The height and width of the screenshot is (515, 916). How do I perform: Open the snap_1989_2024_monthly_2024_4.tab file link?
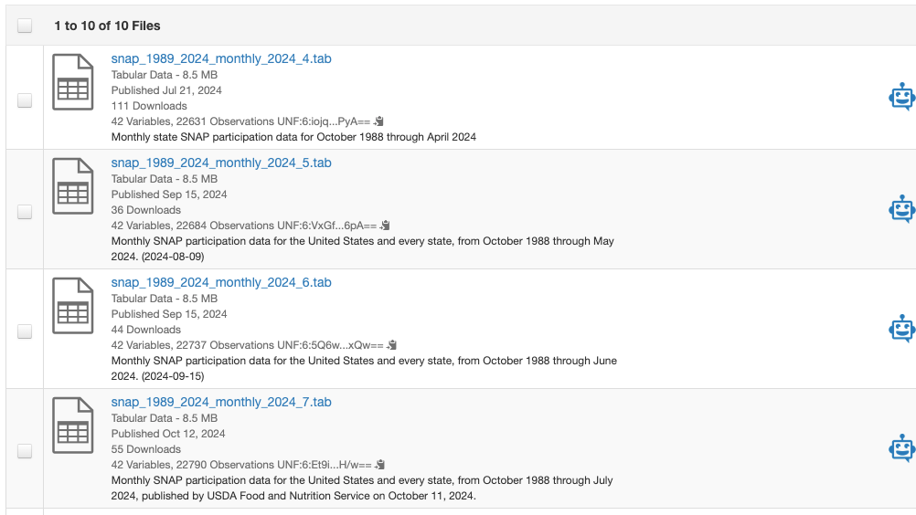(x=221, y=58)
